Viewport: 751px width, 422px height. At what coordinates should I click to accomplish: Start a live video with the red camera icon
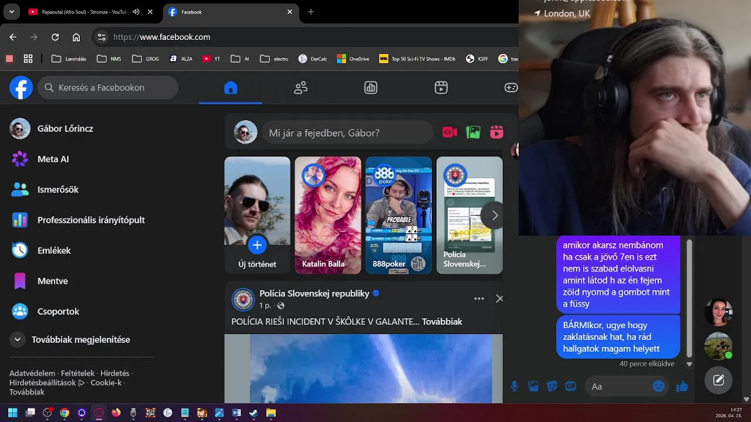450,132
